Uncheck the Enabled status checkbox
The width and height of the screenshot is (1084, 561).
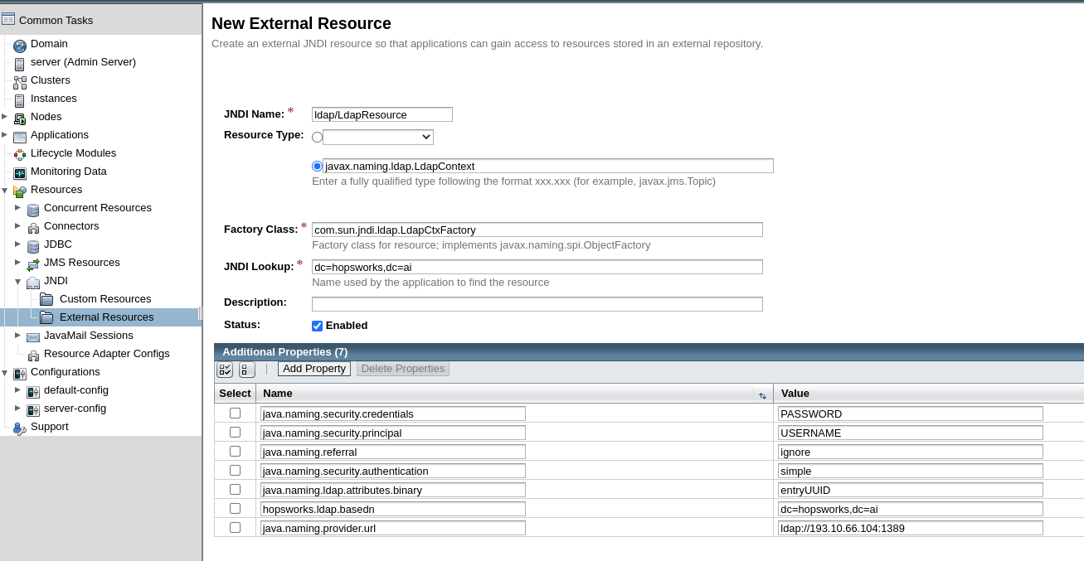pyautogui.click(x=317, y=325)
